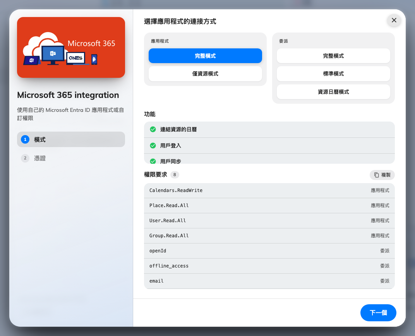Viewport: 415px width, 336px height.
Task: Click the permission count badge 8
Action: click(175, 175)
